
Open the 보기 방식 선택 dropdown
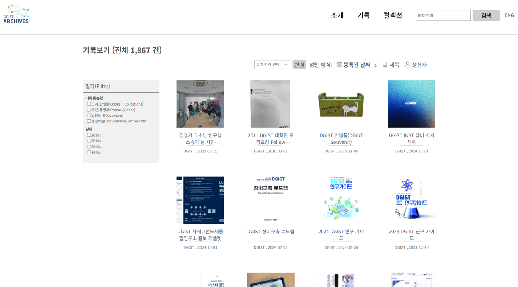272,64
